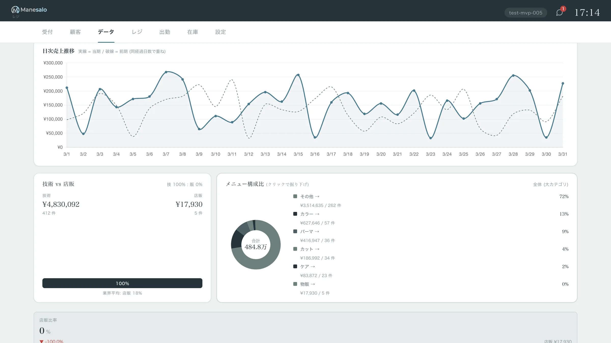
Task: Click the 412 件 count under 技術
Action: click(49, 213)
